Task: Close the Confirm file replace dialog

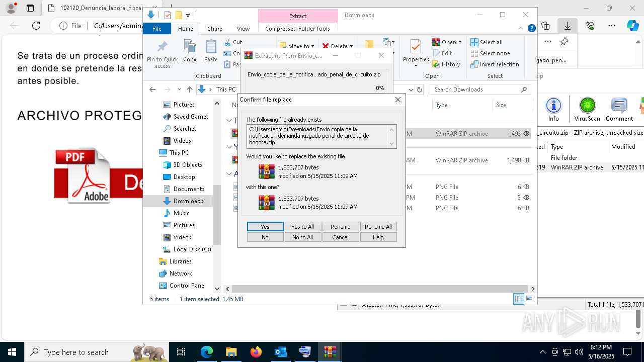Action: click(398, 100)
